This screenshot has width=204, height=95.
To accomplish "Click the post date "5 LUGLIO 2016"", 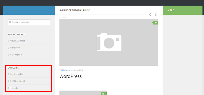I will tap(77, 70).
